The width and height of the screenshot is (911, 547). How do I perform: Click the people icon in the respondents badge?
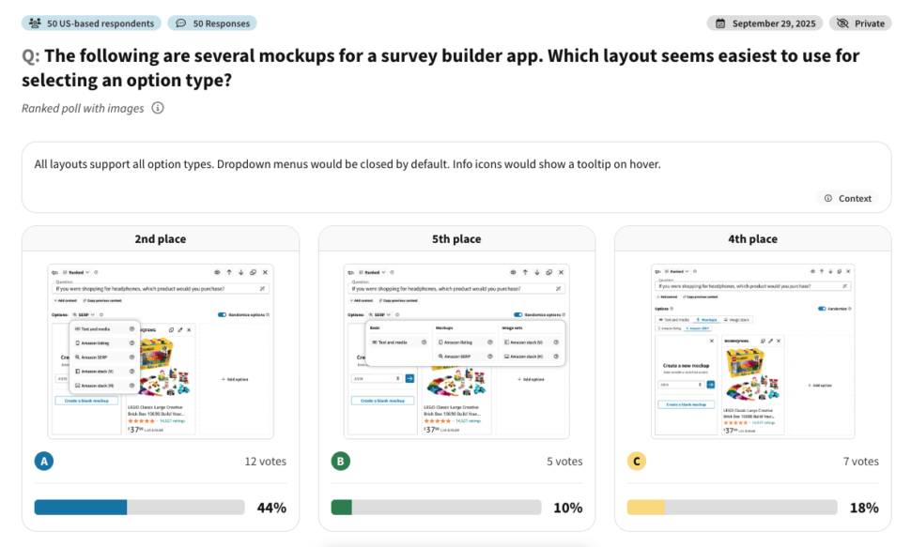click(35, 23)
